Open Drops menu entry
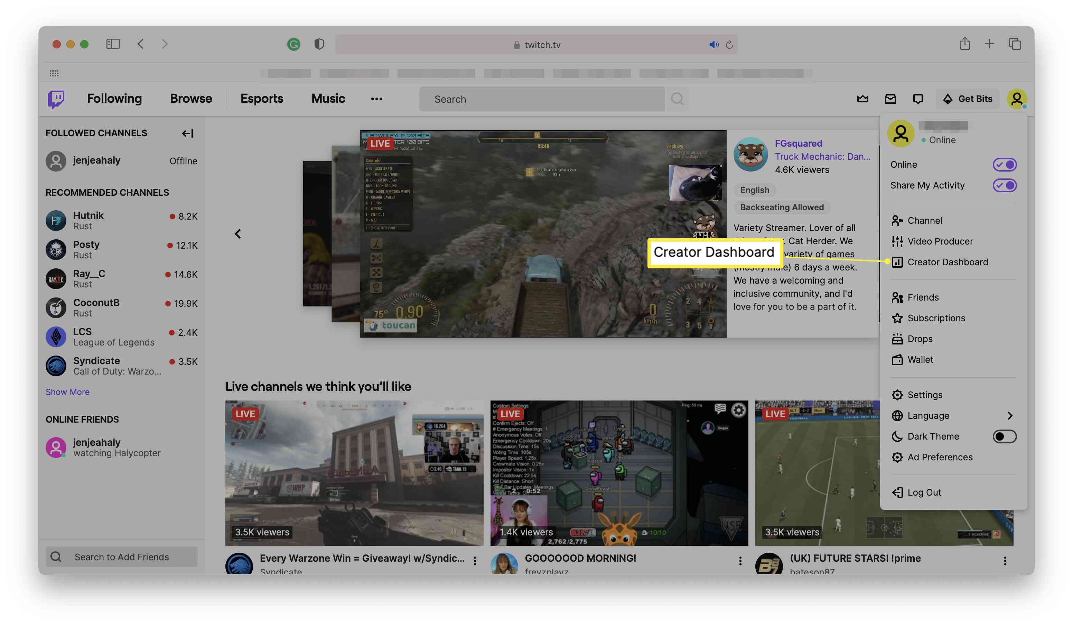 953,339
